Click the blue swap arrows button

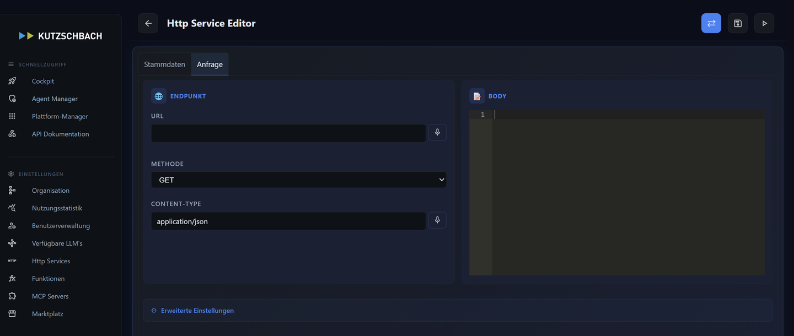pyautogui.click(x=711, y=23)
